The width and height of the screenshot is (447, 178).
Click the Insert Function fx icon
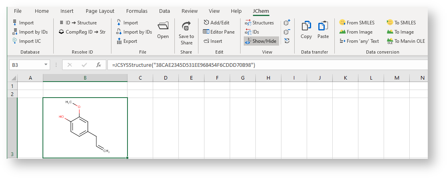pyautogui.click(x=98, y=65)
